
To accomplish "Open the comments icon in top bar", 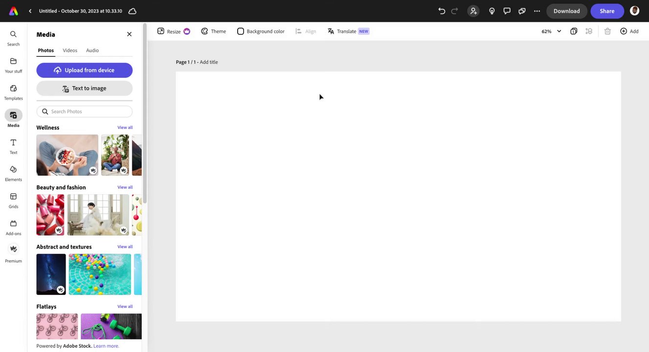I will pyautogui.click(x=507, y=11).
